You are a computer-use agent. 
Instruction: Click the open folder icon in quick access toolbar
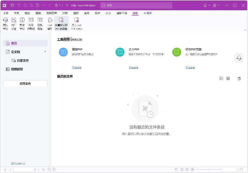[12, 5]
